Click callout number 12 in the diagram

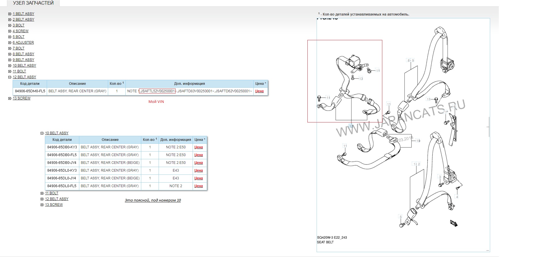351,126
